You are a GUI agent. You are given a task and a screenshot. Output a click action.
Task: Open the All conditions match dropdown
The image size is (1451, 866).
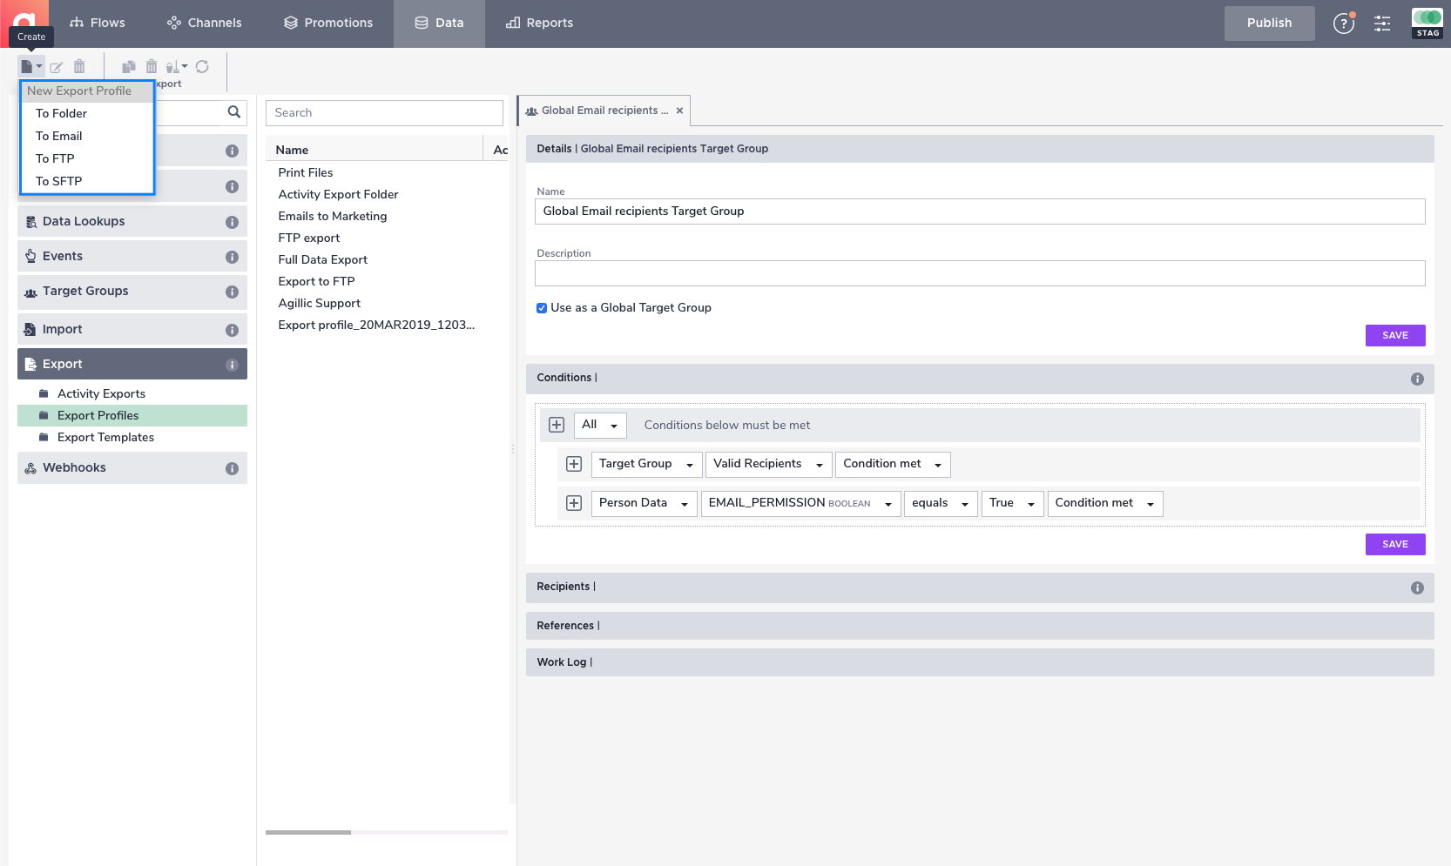(x=600, y=425)
